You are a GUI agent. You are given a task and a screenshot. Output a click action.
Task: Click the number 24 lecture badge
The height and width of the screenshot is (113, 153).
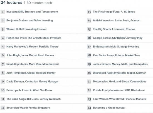[89, 108]
